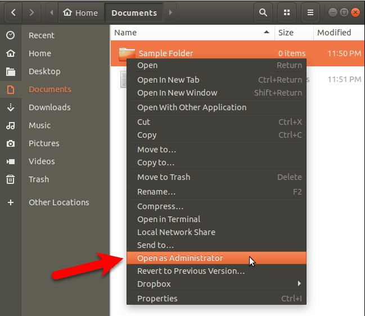Click Properties in the context menu
Image resolution: width=365 pixels, height=316 pixels.
tap(157, 299)
